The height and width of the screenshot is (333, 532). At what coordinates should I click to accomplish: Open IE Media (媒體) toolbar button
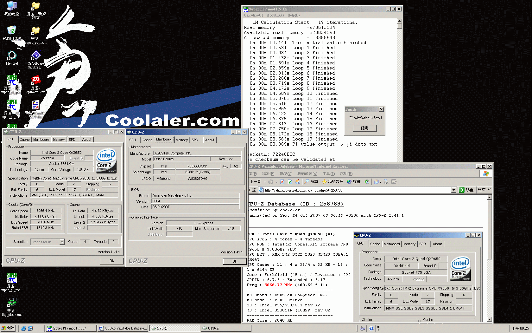pos(353,182)
